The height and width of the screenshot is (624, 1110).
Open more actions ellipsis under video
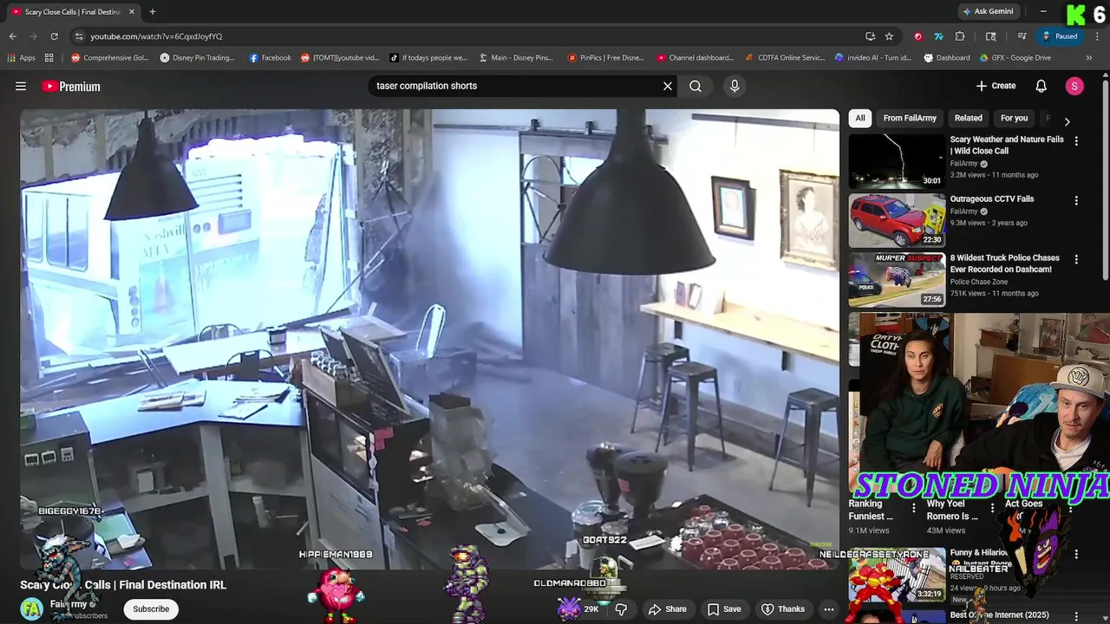tap(829, 609)
